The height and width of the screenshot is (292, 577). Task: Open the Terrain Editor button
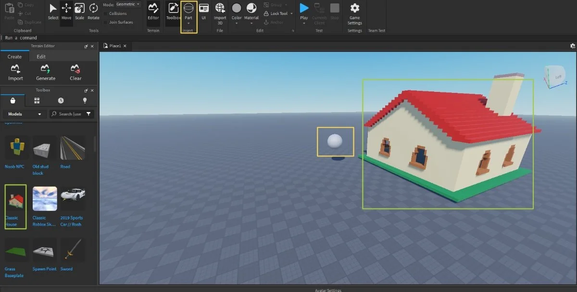153,11
